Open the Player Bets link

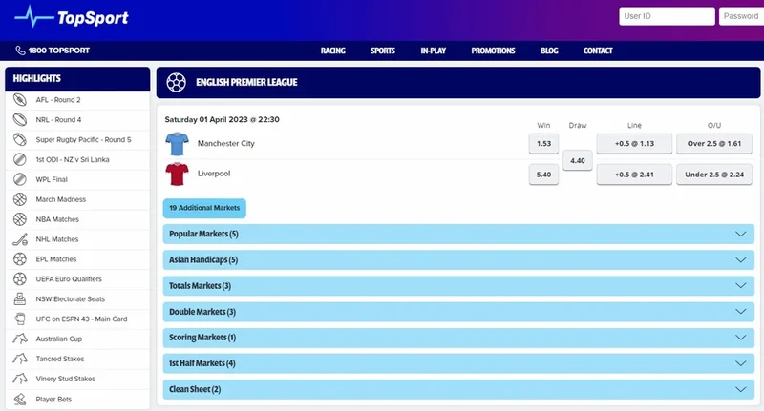(x=53, y=400)
